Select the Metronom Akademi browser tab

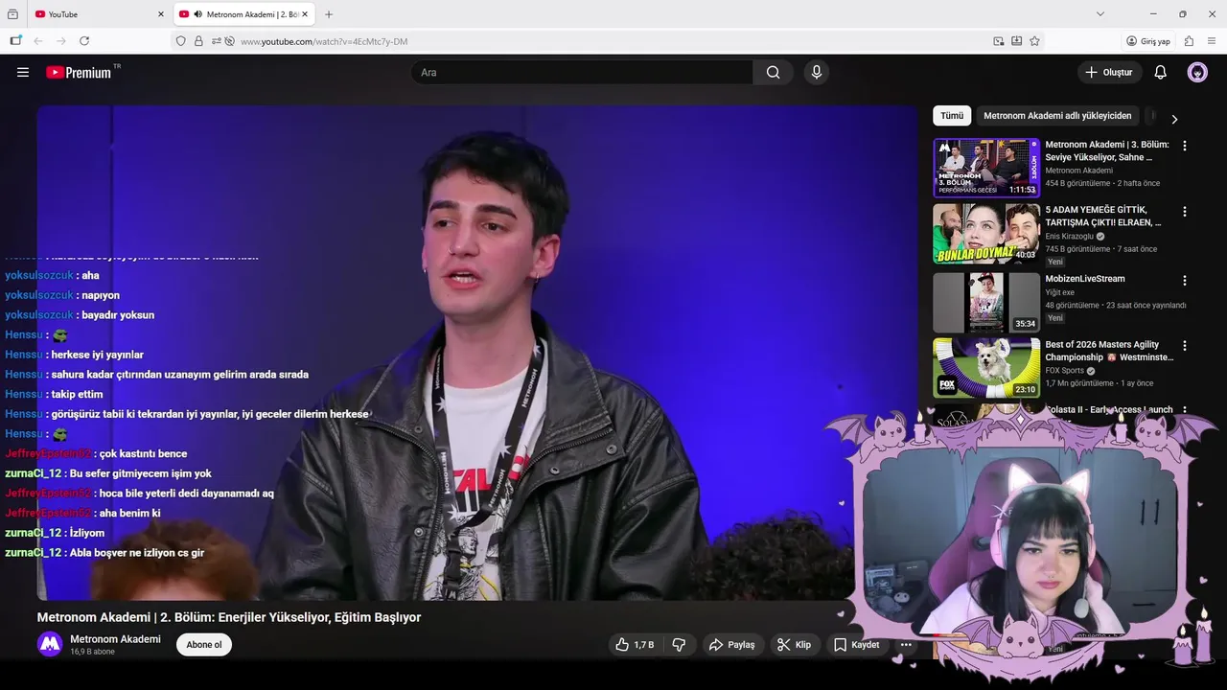click(x=244, y=14)
